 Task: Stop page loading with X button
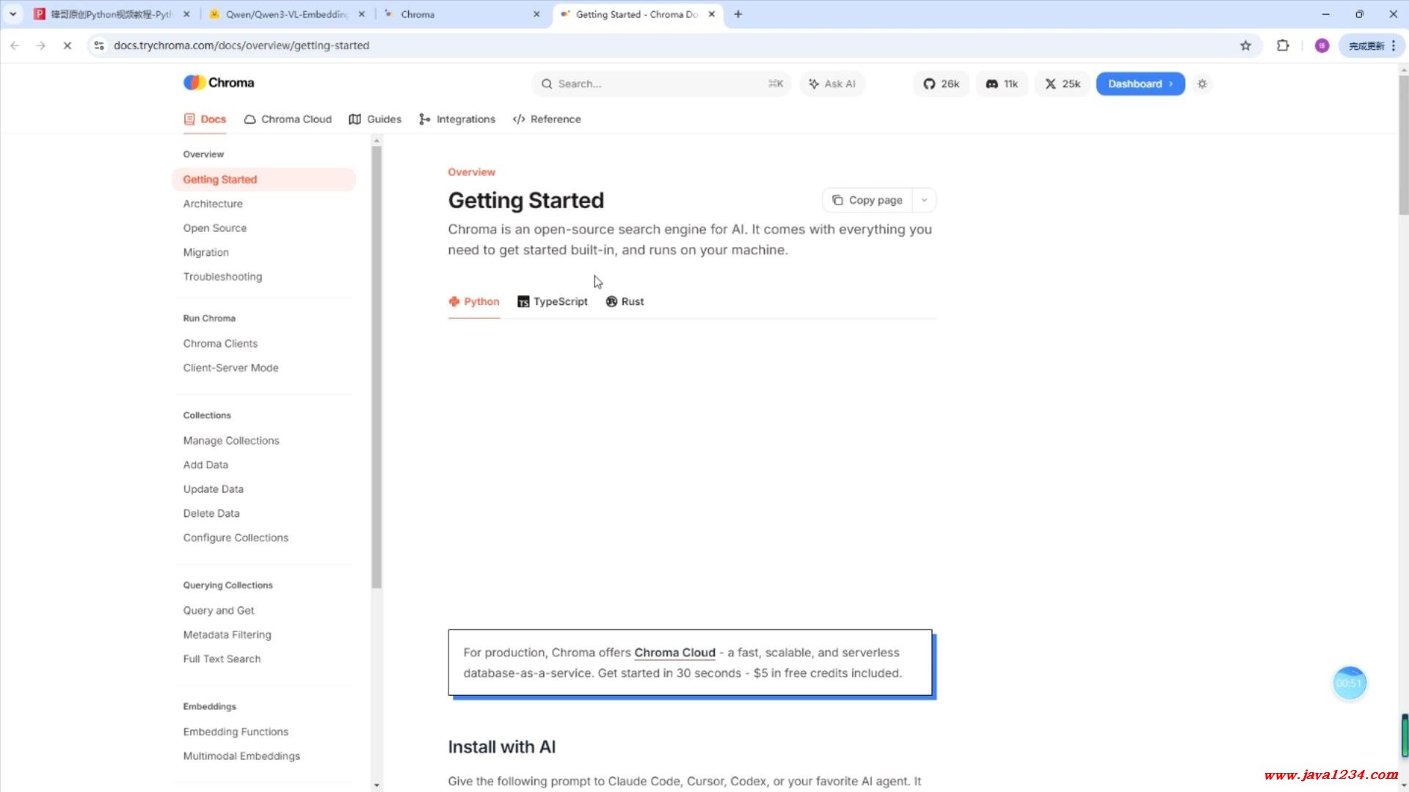click(67, 45)
